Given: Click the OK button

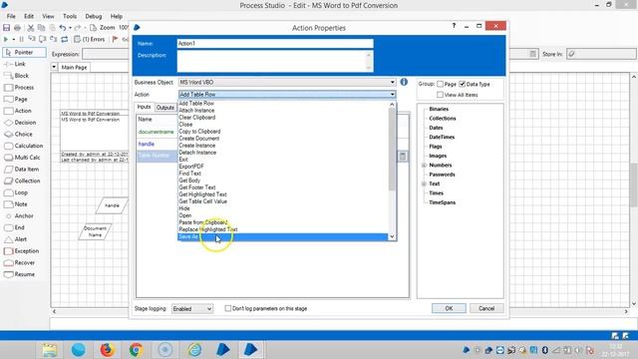Looking at the screenshot, I should click(449, 308).
